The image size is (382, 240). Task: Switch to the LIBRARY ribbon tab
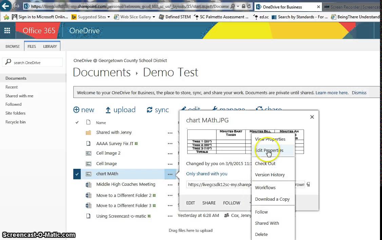coord(50,46)
